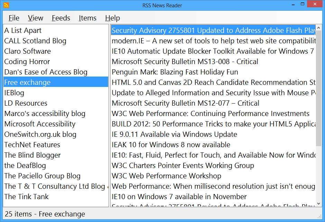Click the items list scroll up arrow
This screenshot has width=325, height=222.
click(318, 28)
